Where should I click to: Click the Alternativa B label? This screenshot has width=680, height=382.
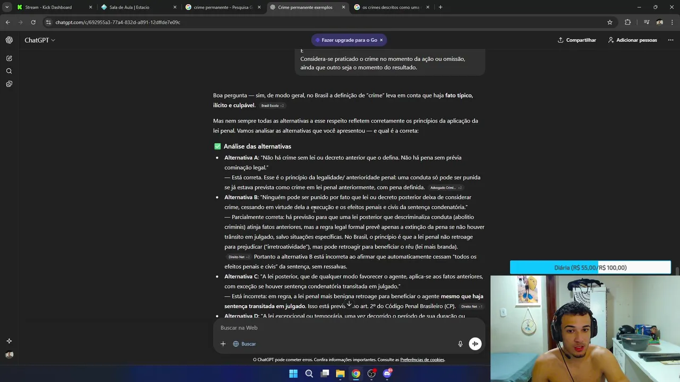pos(241,197)
